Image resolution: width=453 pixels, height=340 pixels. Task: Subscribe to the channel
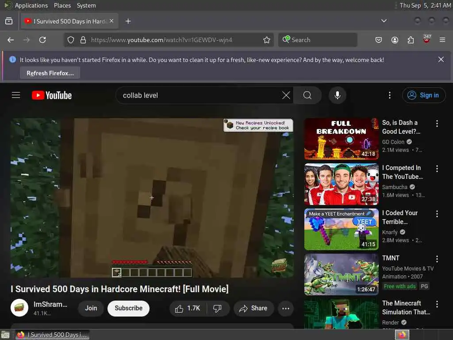[x=128, y=308]
